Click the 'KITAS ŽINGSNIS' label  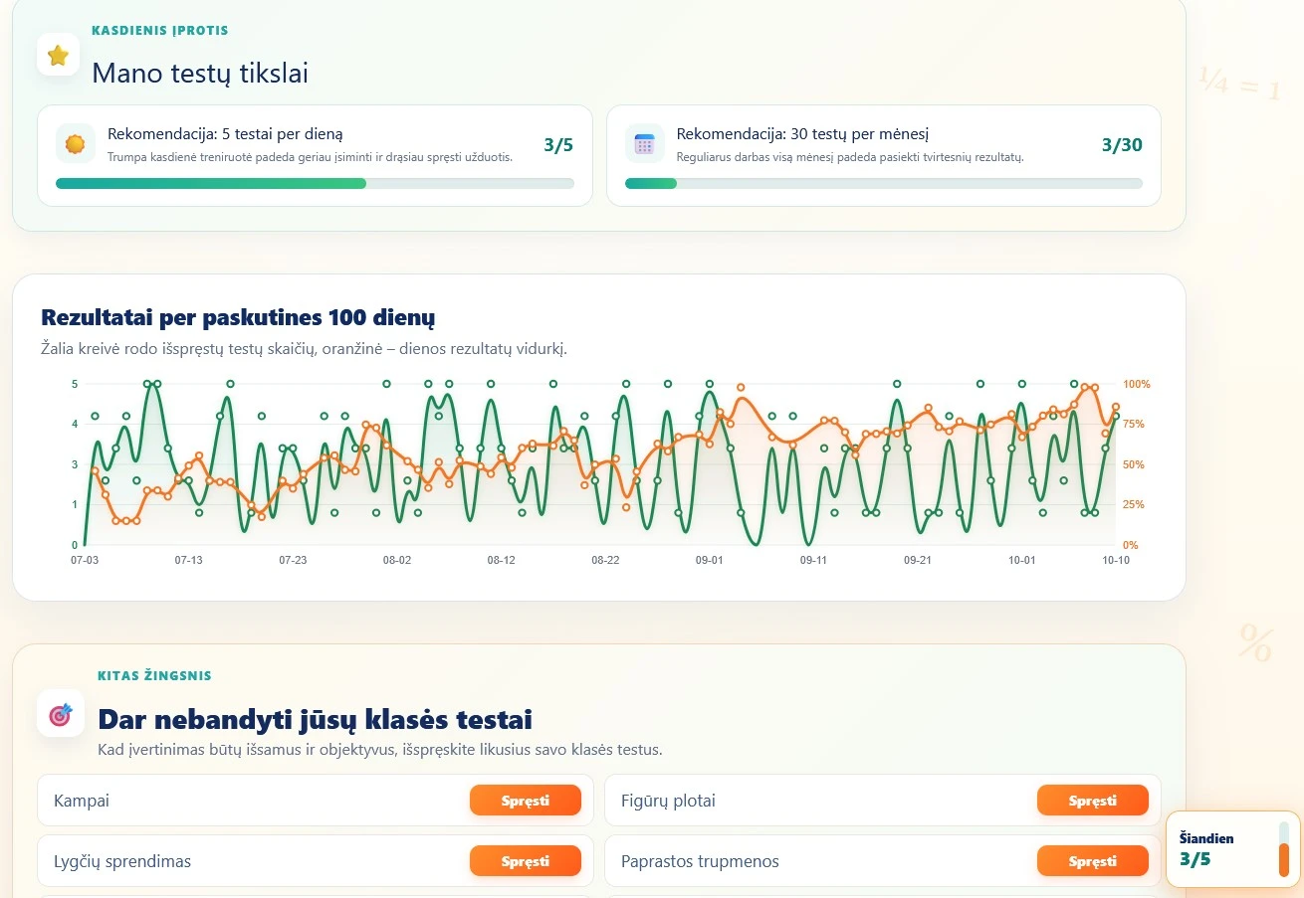coord(154,676)
